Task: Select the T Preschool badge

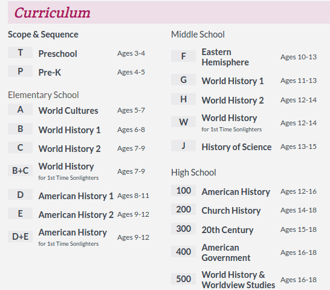Action: [x=20, y=53]
